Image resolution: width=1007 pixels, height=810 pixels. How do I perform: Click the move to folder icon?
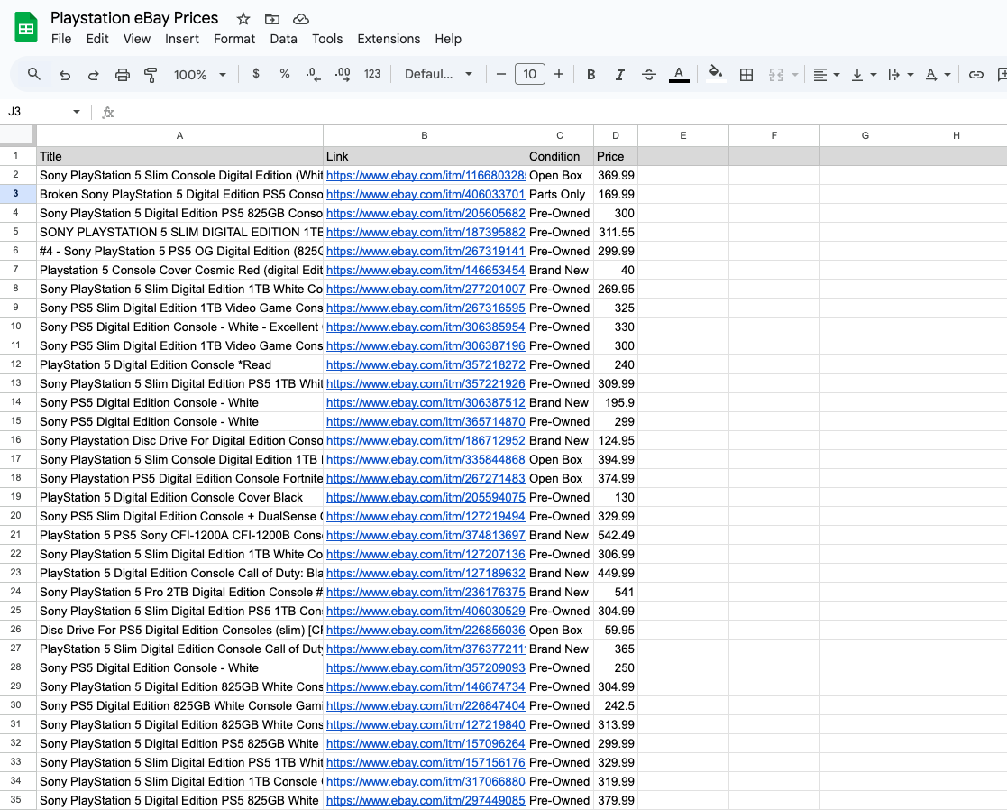(272, 19)
